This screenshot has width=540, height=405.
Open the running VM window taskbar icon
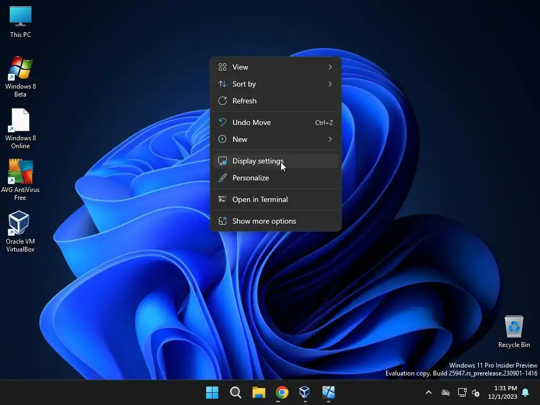pos(328,392)
